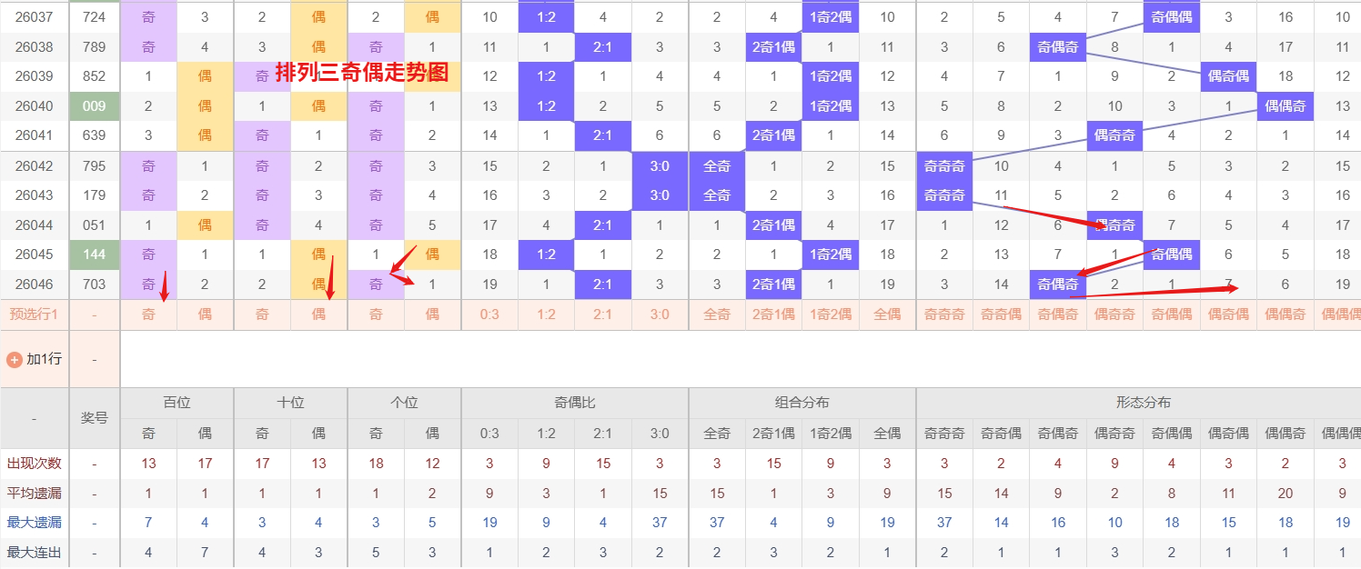Expand the 奇偶比 column group header

(x=574, y=402)
